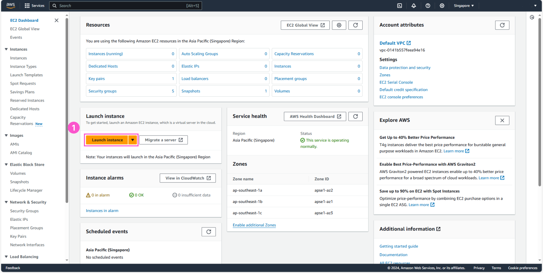Open the notifications bell

414,6
